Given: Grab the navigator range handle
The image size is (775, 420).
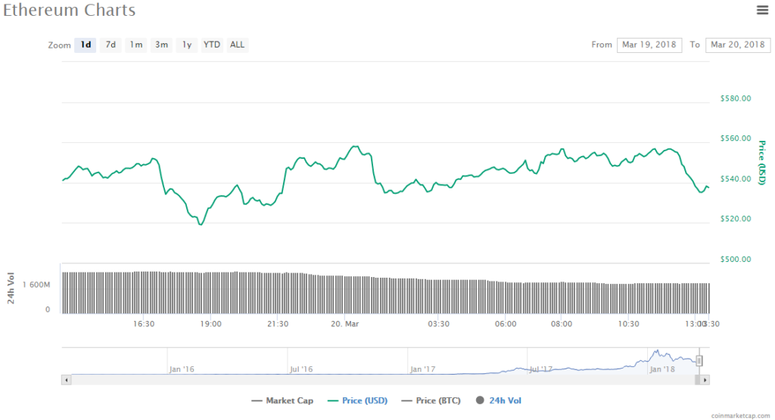Looking at the screenshot, I should 699,361.
